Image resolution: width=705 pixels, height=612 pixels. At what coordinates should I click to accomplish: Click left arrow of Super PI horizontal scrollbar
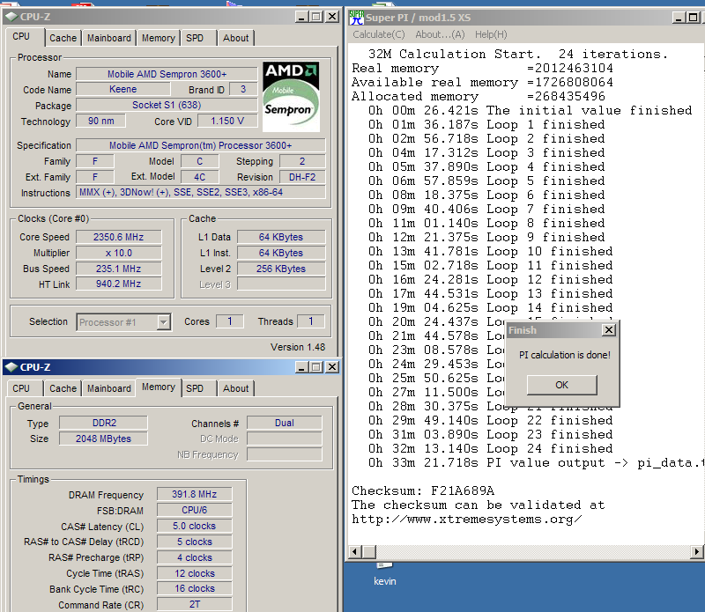click(x=355, y=551)
